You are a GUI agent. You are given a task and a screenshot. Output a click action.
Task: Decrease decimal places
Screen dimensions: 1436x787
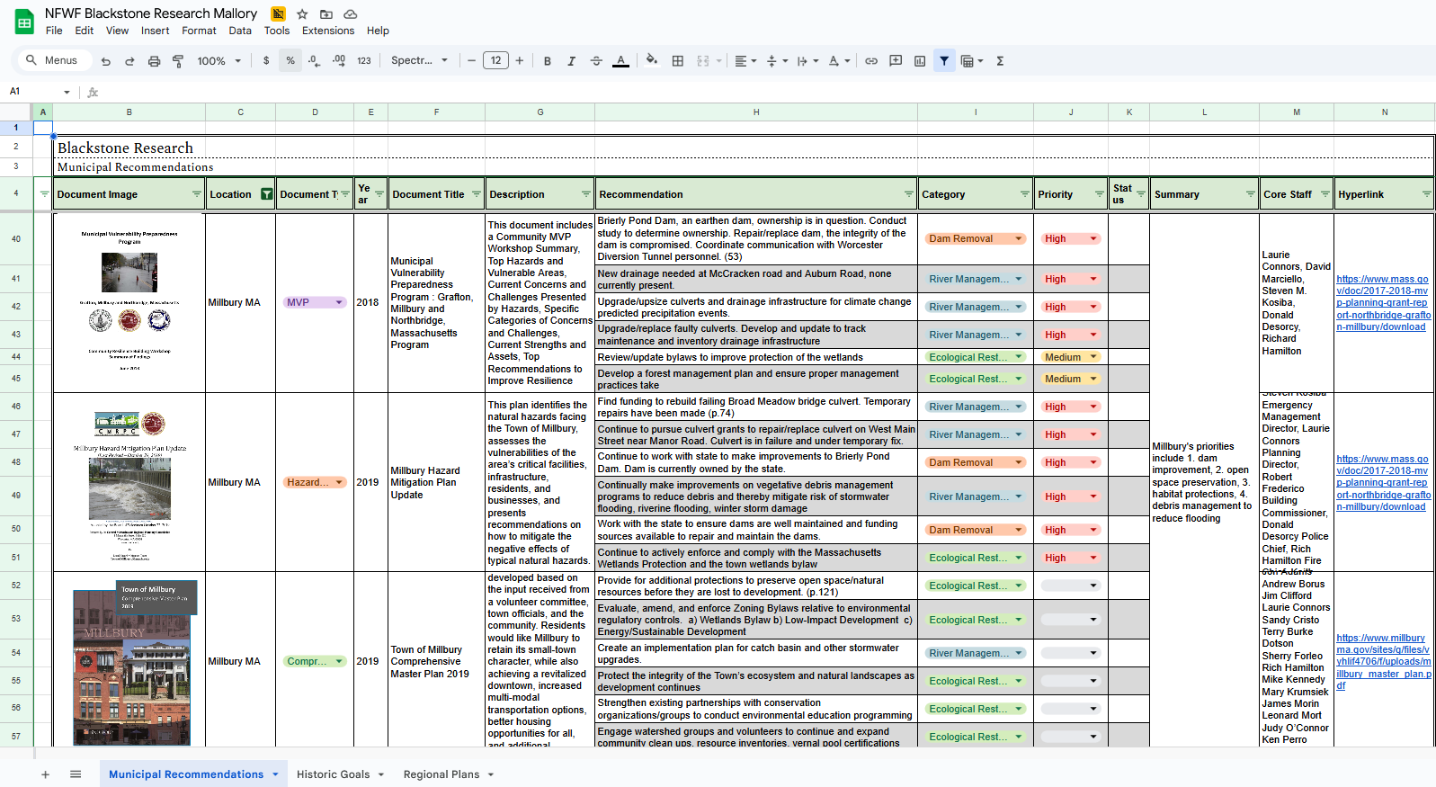(314, 61)
